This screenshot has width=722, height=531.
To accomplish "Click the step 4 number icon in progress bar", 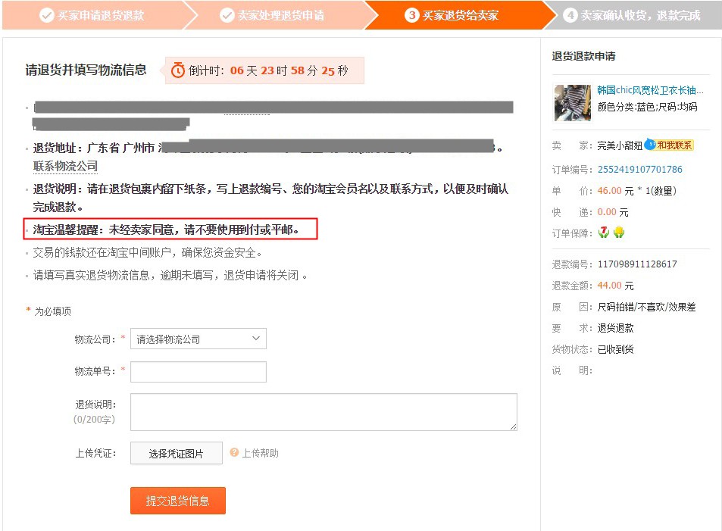I will (x=570, y=15).
